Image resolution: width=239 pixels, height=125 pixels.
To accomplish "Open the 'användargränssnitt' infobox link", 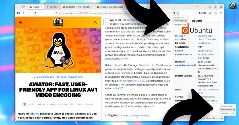I will pyautogui.click(x=186, y=65).
